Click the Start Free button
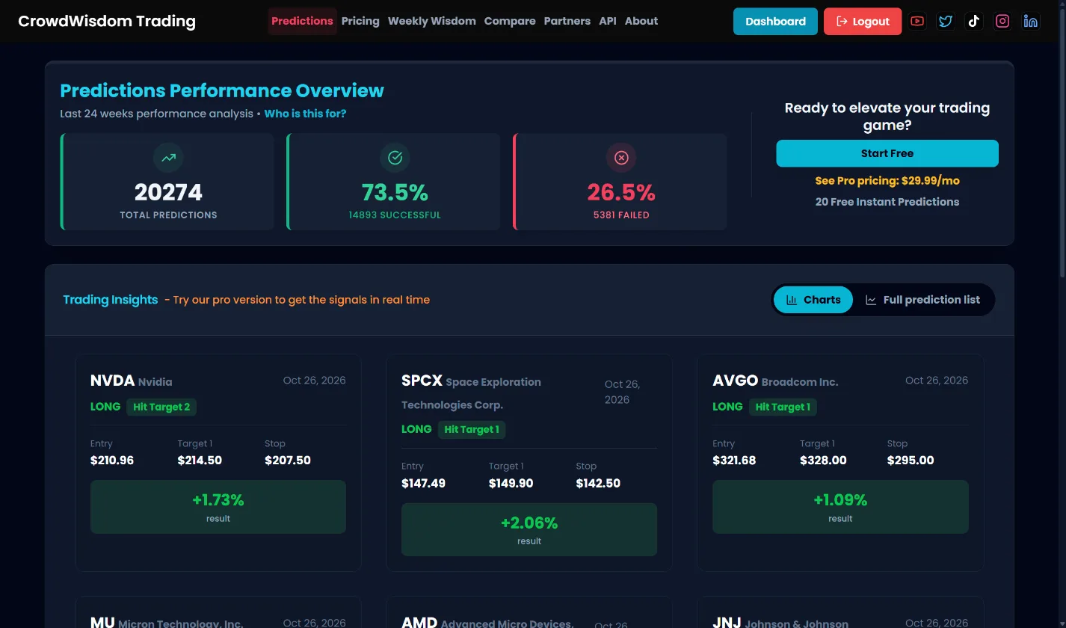The width and height of the screenshot is (1066, 628). [887, 153]
